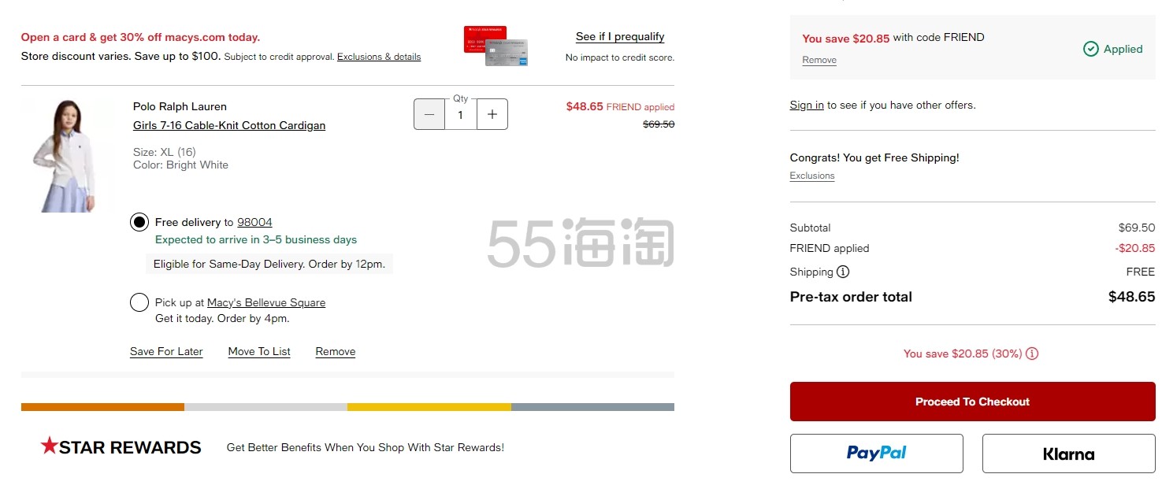Select the Pick up in store option
The width and height of the screenshot is (1162, 485).
[139, 302]
